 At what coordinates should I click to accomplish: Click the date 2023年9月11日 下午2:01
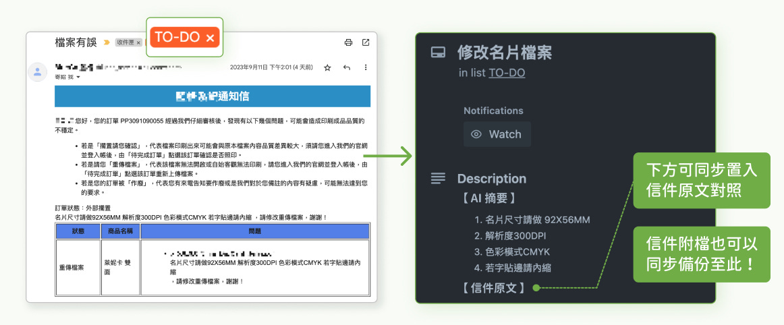pyautogui.click(x=261, y=67)
